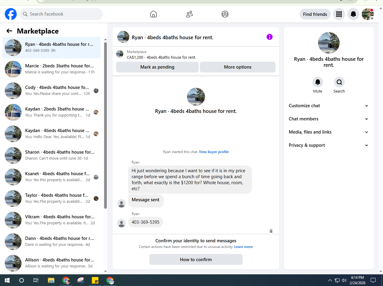Viewport: 383px width, 286px height.
Task: Open Sharon's conversation about June 30
Action: click(51, 155)
